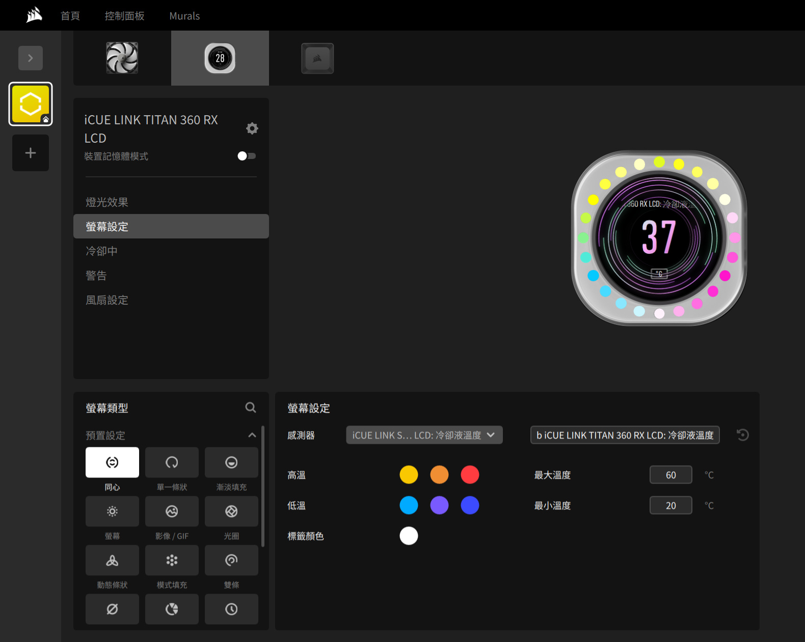Click the red 高溫 color swatch
The height and width of the screenshot is (642, 805).
click(470, 475)
